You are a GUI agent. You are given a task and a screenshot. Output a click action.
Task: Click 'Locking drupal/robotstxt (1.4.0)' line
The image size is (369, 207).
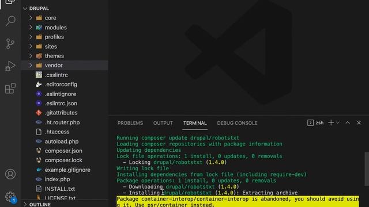click(175, 162)
